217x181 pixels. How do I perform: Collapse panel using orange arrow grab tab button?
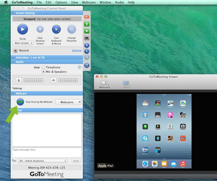pyautogui.click(x=87, y=17)
